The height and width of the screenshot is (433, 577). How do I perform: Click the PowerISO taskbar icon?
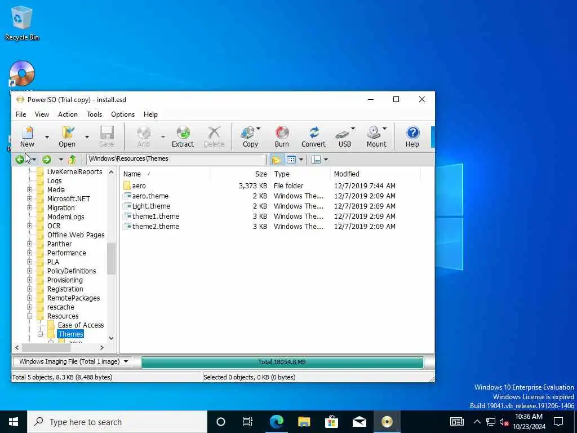[x=387, y=422]
